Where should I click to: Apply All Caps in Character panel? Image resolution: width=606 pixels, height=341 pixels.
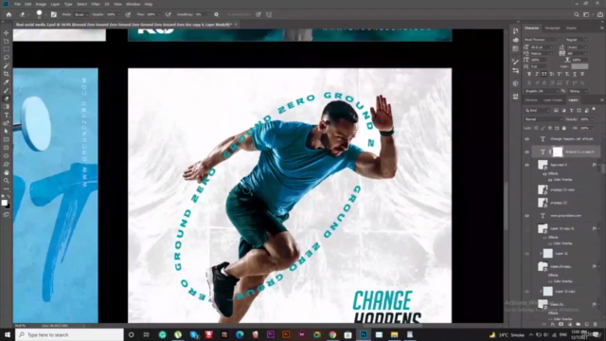point(544,74)
